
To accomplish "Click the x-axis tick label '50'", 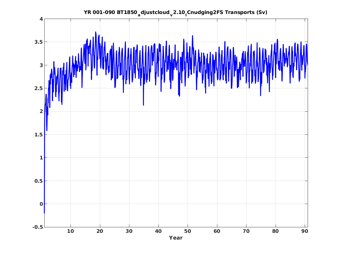I will 188,231.
